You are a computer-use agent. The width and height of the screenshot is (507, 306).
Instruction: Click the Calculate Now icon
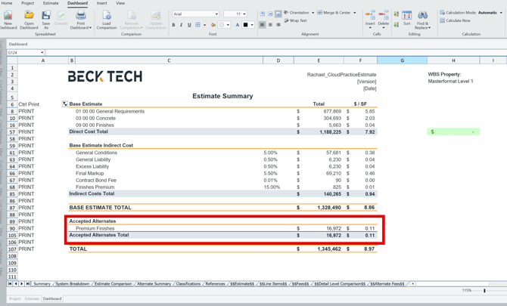pos(443,20)
